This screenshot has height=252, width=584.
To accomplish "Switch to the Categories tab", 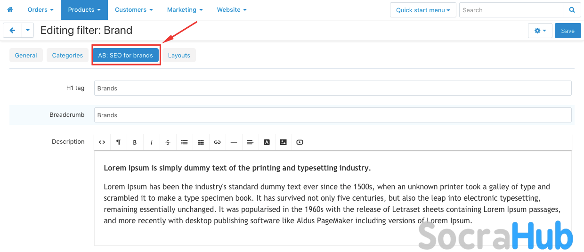I will (67, 55).
